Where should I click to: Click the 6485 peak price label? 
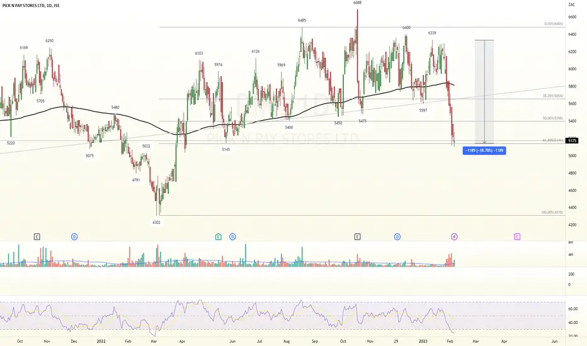coord(302,20)
